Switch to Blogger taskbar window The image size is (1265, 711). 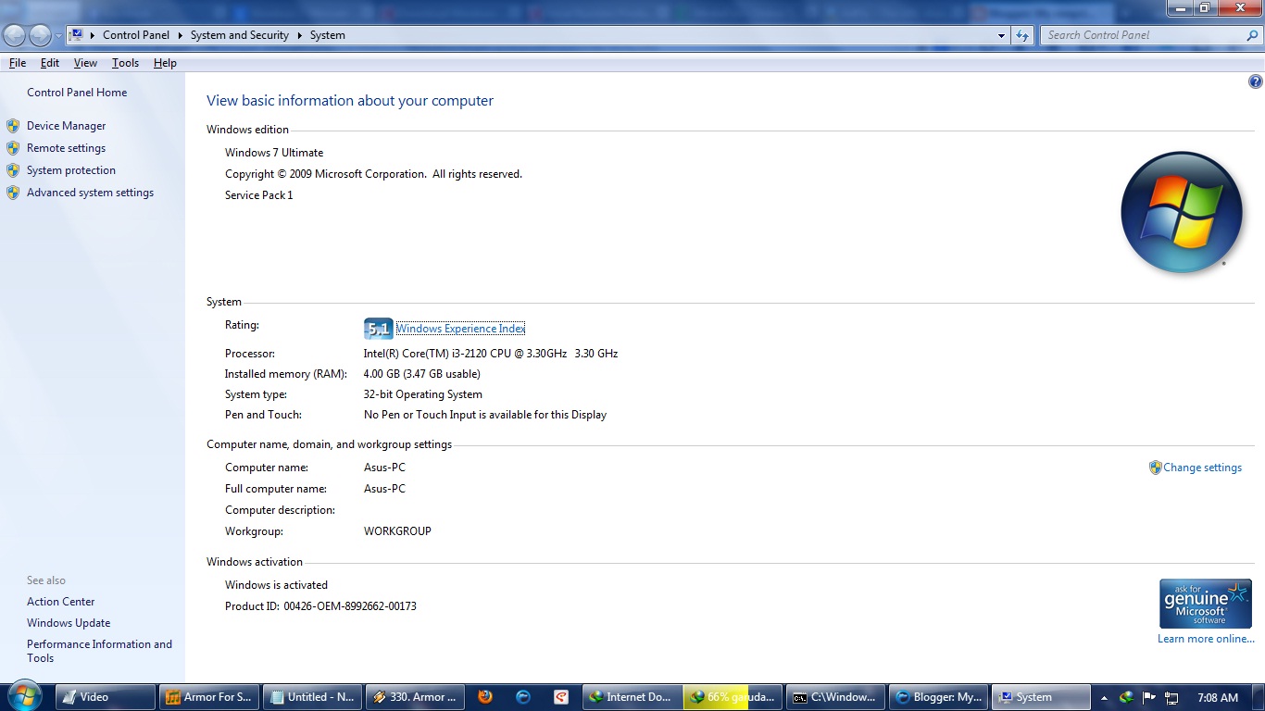click(937, 697)
